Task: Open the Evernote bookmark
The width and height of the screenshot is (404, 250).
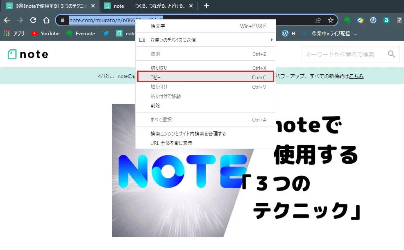Action: point(80,34)
